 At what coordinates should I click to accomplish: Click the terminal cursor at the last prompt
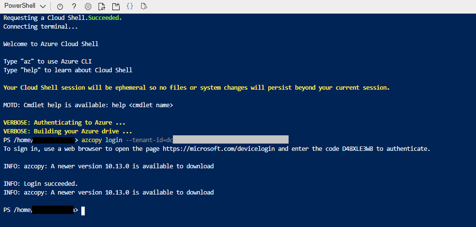click(x=83, y=211)
